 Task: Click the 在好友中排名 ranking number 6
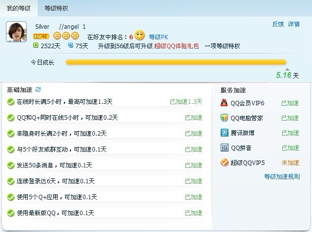click(131, 37)
